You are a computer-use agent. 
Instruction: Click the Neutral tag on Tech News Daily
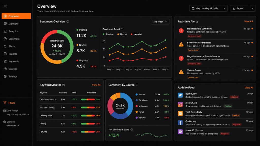(236, 115)
